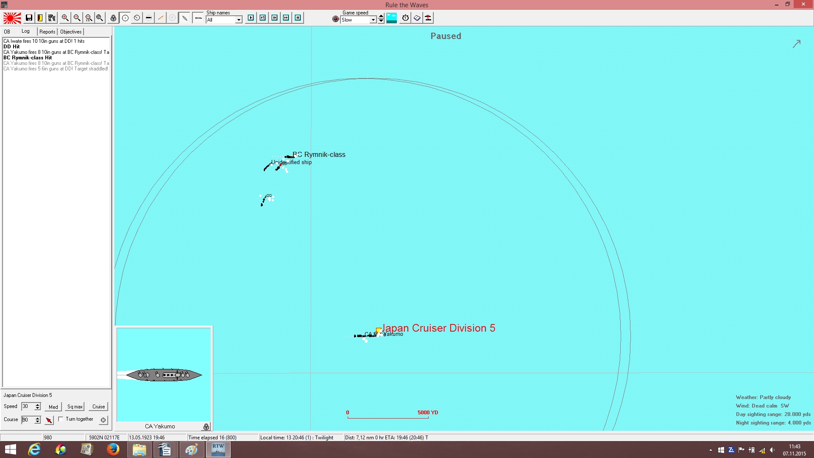Click the Japanese rising sun flag icon
This screenshot has height=458, width=814.
[x=12, y=18]
